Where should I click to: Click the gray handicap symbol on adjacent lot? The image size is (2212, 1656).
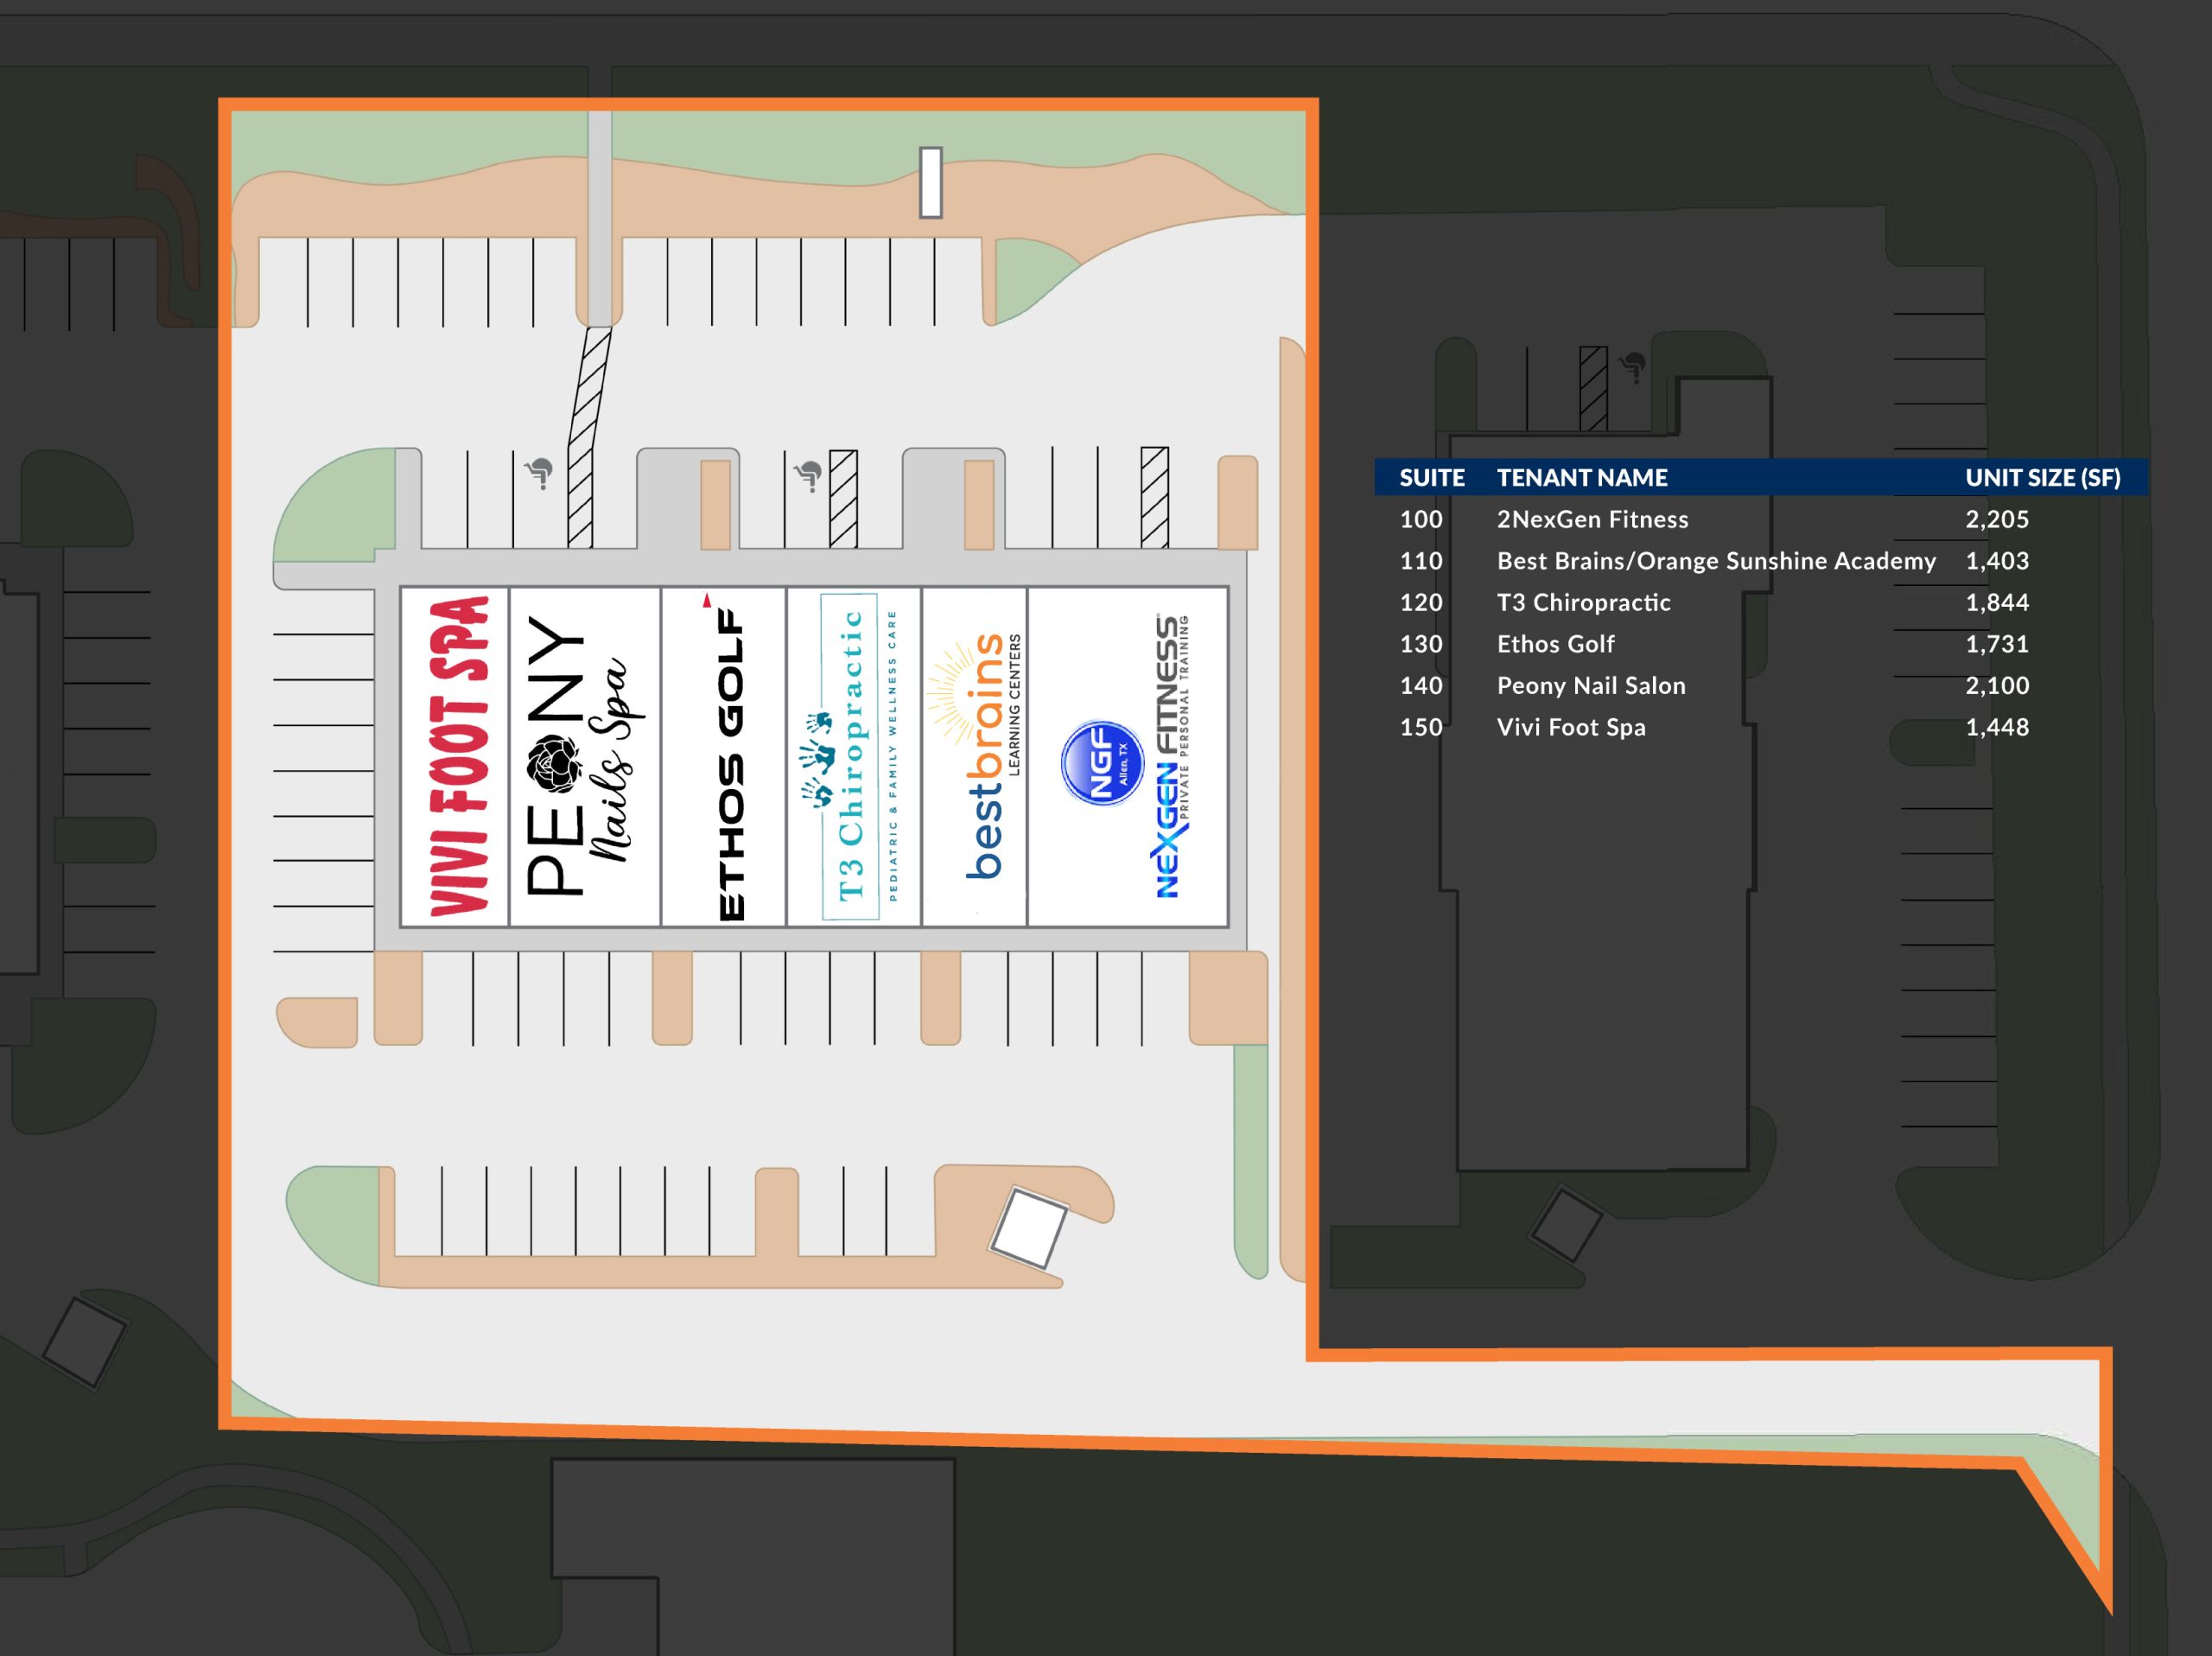pos(1633,367)
